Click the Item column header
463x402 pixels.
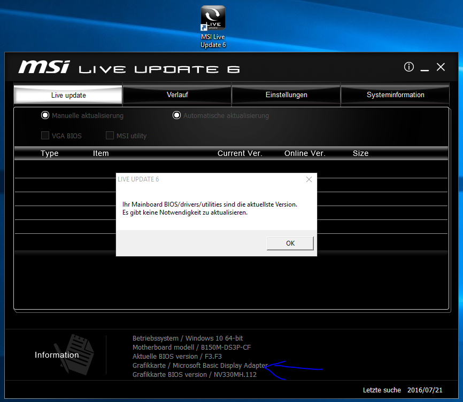point(101,153)
